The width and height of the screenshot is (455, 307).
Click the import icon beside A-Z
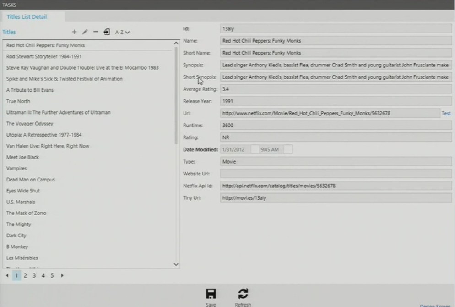tap(107, 32)
